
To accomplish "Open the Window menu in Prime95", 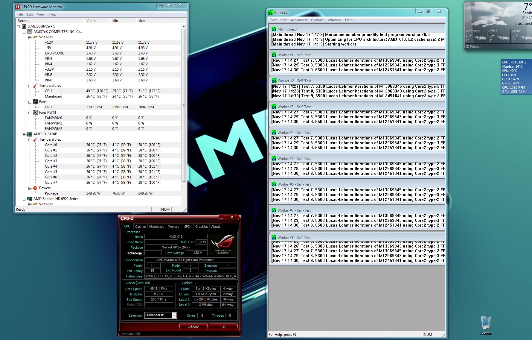I will tap(334, 20).
